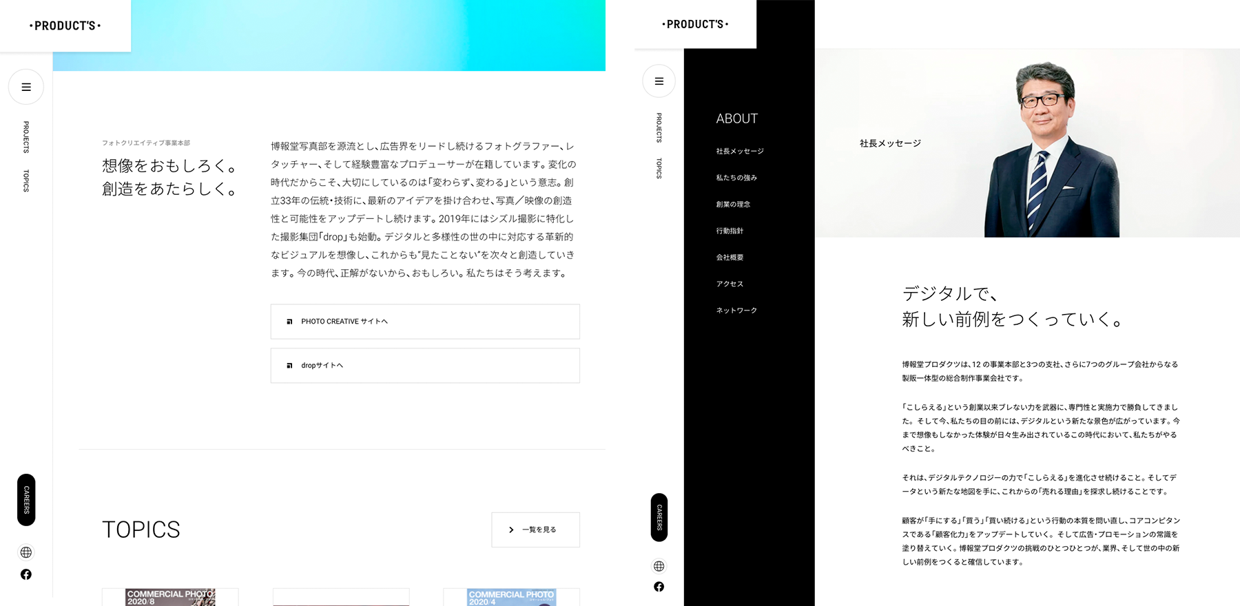Screen dimensions: 1240x606
Task: Select アクセス in ABOUT menu
Action: coord(730,284)
